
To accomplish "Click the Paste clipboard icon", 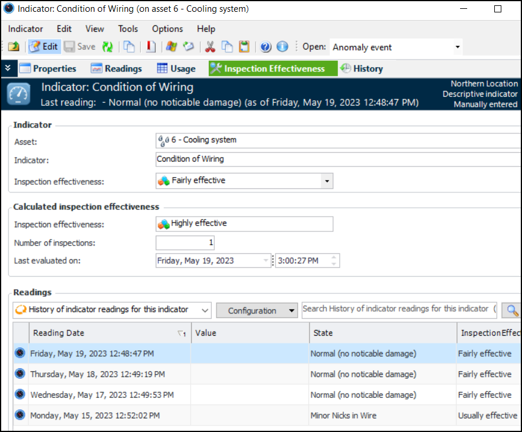I will click(244, 47).
